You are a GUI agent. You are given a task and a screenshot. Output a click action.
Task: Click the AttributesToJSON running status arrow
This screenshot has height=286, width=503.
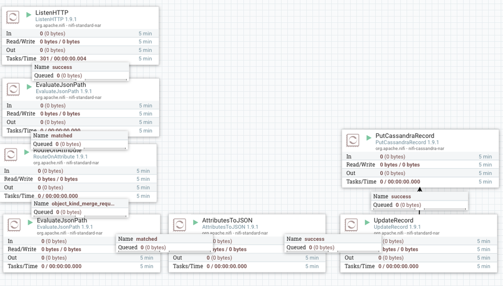tap(195, 222)
